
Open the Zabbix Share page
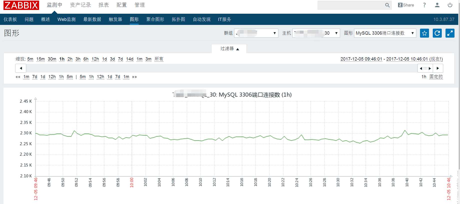406,5
